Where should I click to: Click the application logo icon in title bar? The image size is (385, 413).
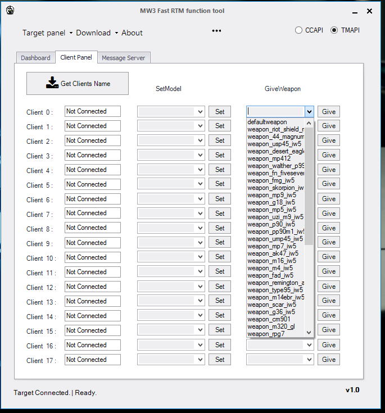coord(10,10)
